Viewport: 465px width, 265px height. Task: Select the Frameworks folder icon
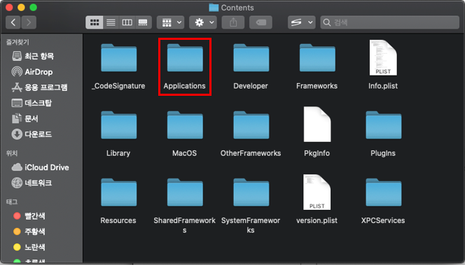pos(317,58)
